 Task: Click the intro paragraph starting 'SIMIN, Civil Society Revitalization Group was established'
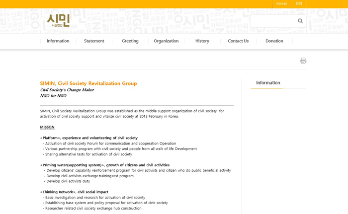132,114
